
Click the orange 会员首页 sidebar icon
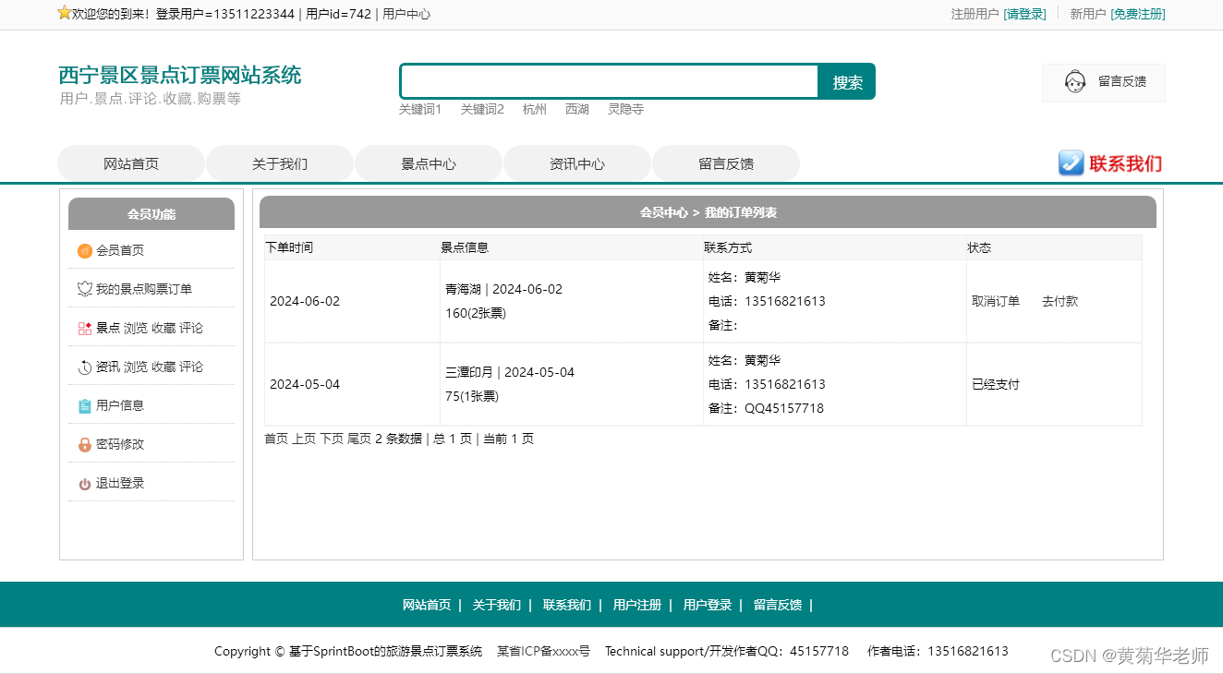tap(85, 250)
